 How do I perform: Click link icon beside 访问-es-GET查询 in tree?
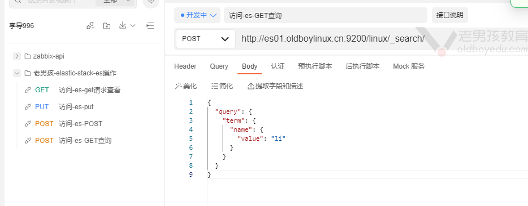click(x=28, y=141)
